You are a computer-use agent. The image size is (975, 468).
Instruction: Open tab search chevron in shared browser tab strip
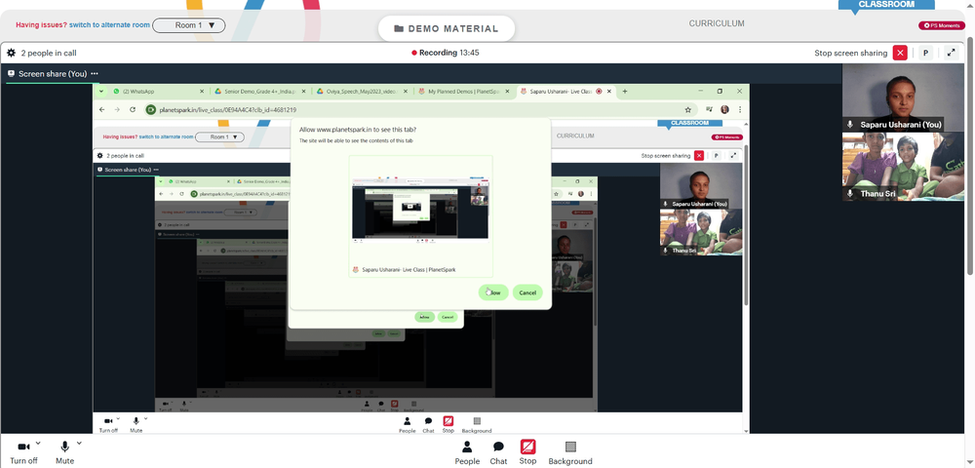click(100, 92)
